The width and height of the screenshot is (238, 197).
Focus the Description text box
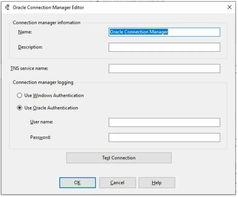[164, 47]
